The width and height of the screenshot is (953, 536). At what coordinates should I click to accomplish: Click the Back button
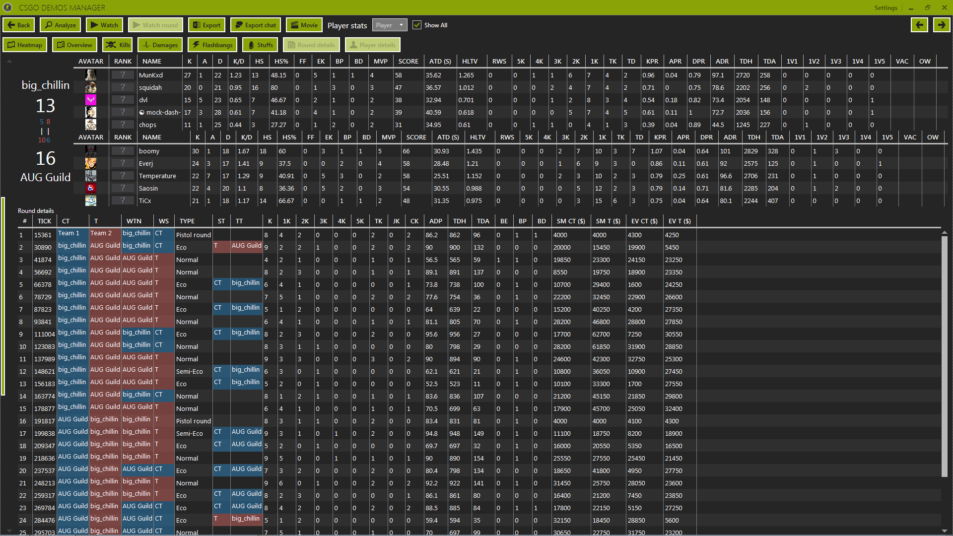point(19,25)
